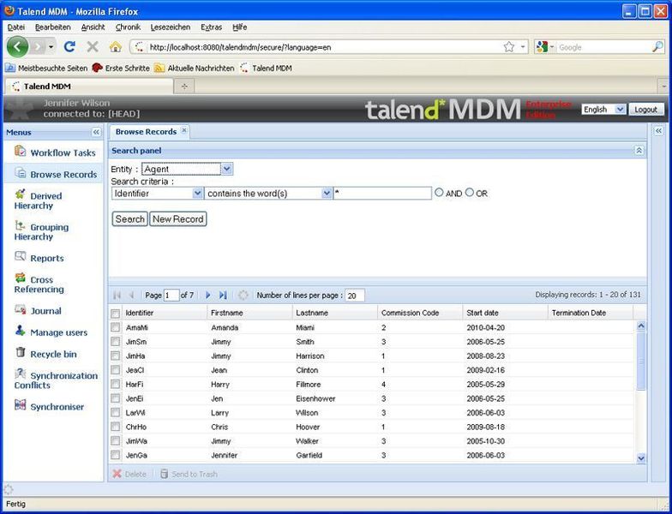Select the OR radio button
Image resolution: width=672 pixels, height=514 pixels.
click(470, 193)
